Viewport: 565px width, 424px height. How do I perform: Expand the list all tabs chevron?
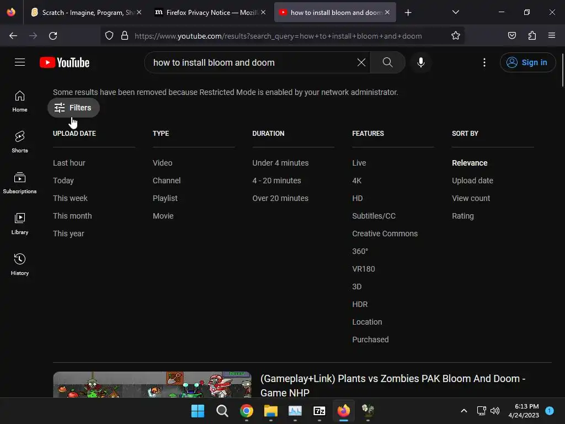pos(455,12)
